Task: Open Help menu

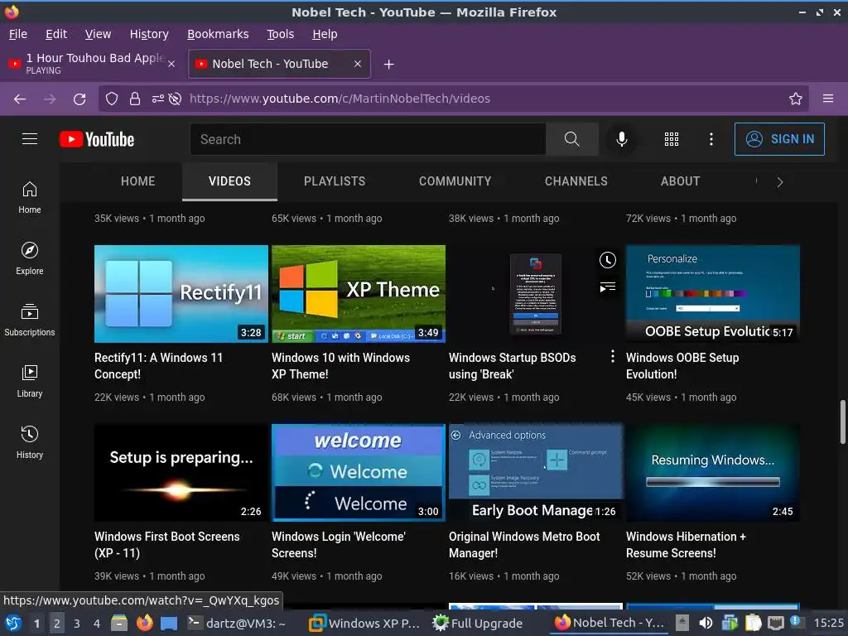Action: tap(325, 34)
